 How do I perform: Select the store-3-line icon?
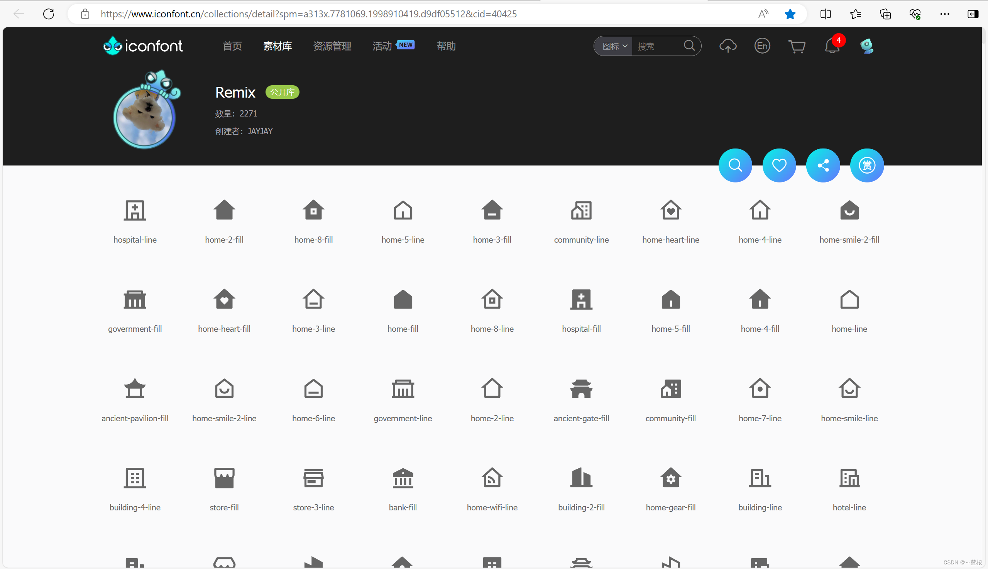[313, 478]
